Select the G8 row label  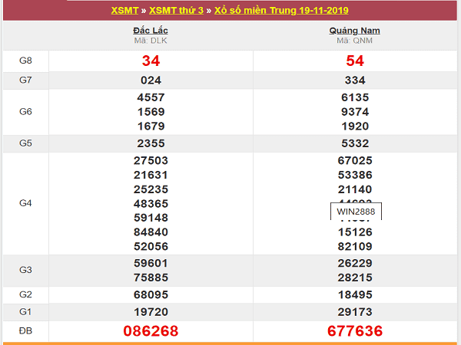coord(25,60)
